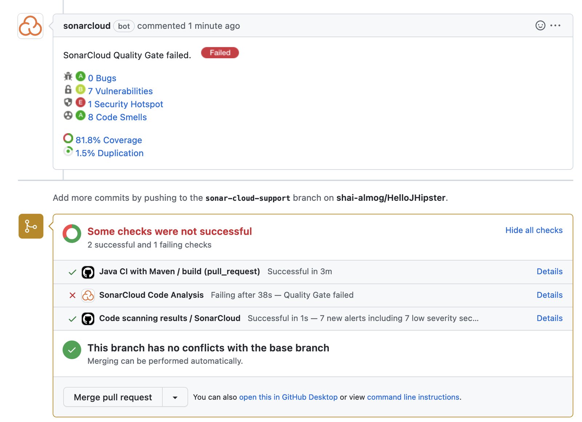Click the duplication indicator icon
The image size is (582, 422).
(68, 151)
